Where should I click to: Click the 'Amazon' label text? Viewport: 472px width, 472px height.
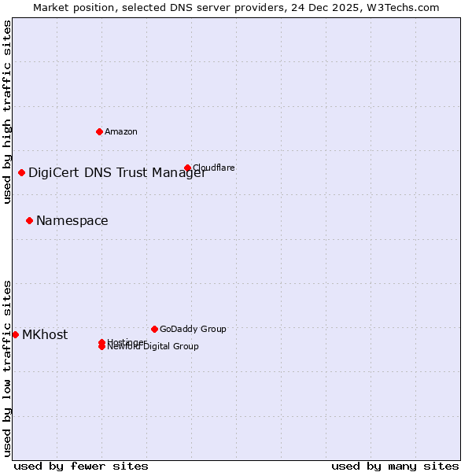pyautogui.click(x=121, y=132)
